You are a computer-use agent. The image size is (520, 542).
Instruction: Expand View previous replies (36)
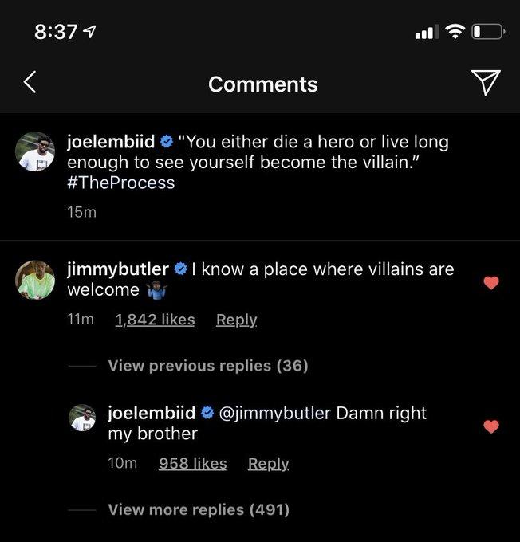tap(207, 366)
